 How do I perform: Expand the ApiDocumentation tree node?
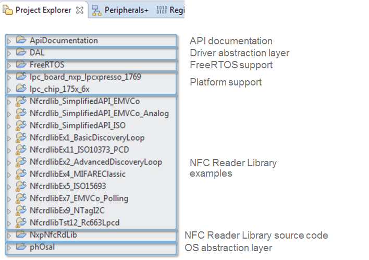point(9,41)
